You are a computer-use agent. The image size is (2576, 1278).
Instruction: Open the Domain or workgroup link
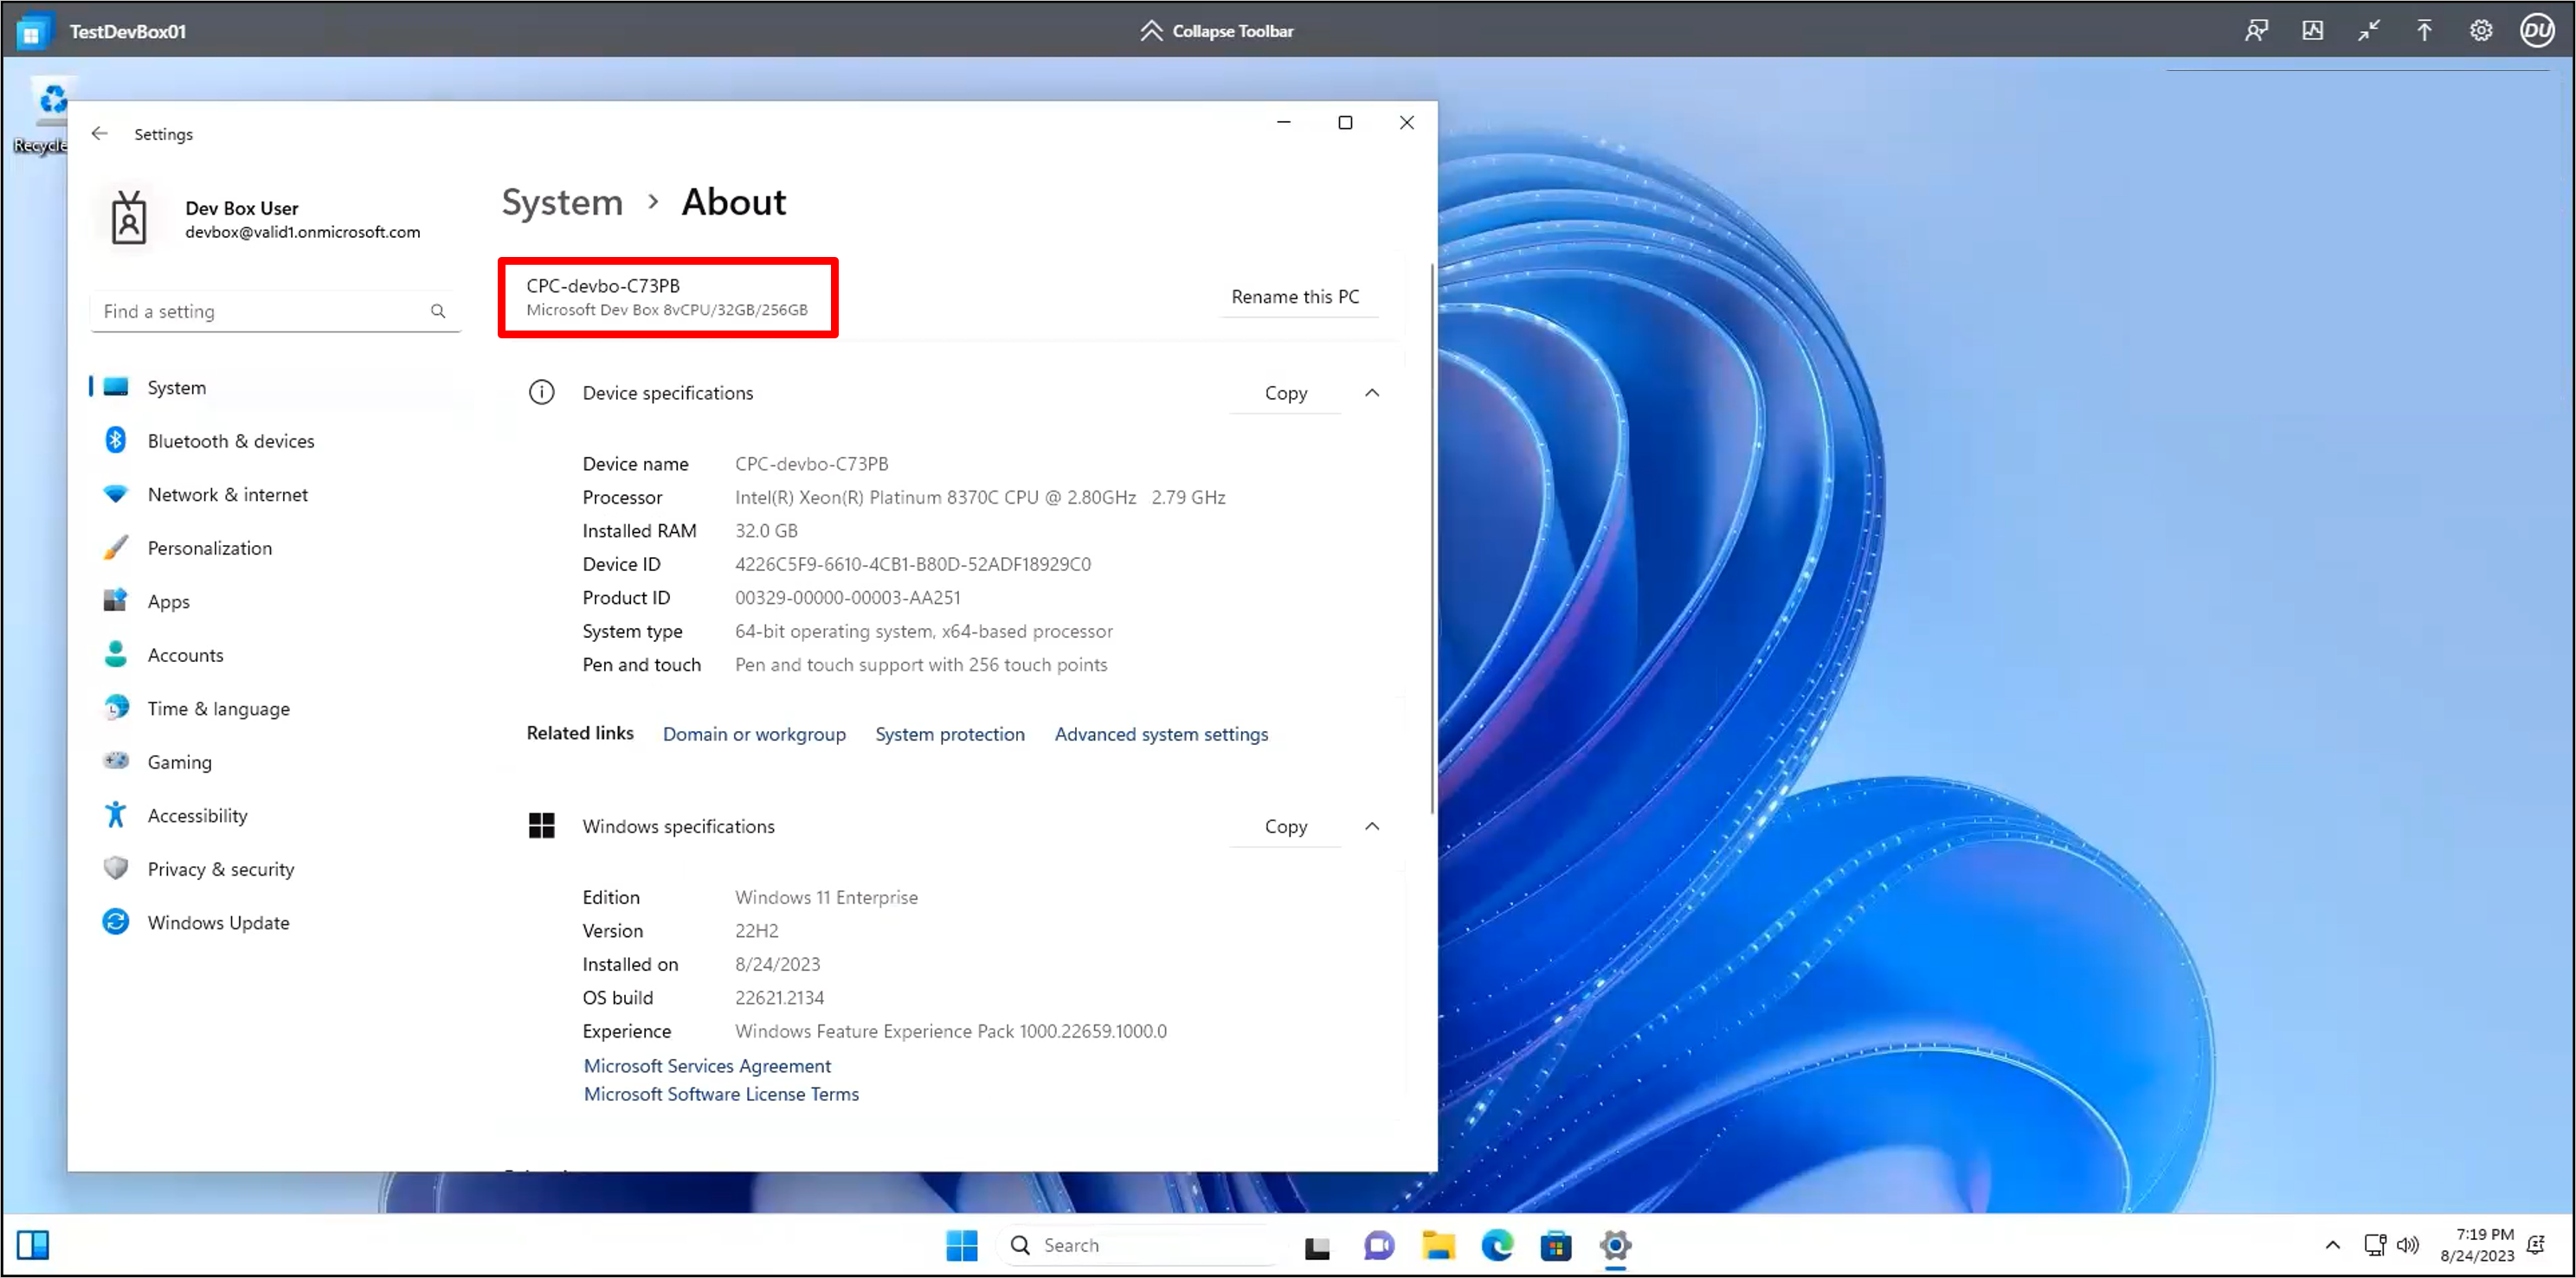(x=754, y=734)
